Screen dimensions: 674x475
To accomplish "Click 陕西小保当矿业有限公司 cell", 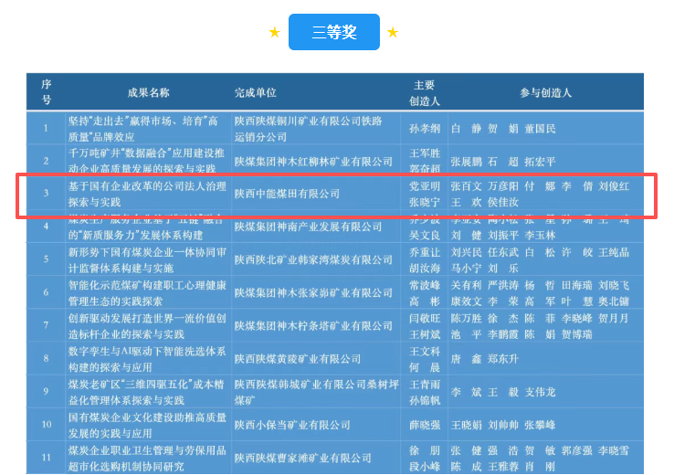I will [292, 425].
